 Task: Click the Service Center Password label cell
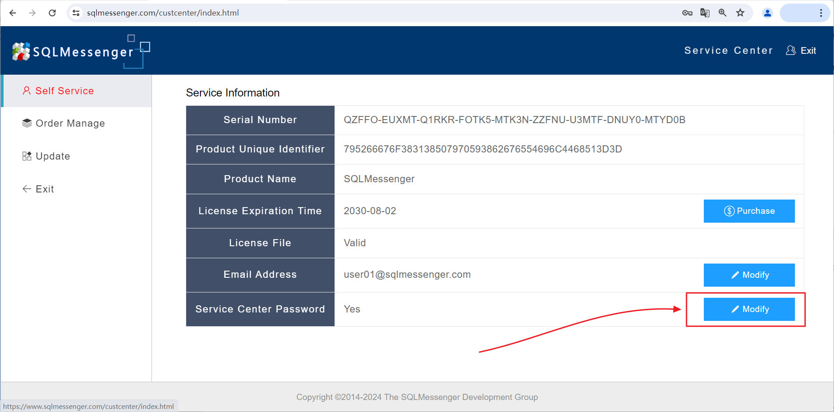pos(260,309)
